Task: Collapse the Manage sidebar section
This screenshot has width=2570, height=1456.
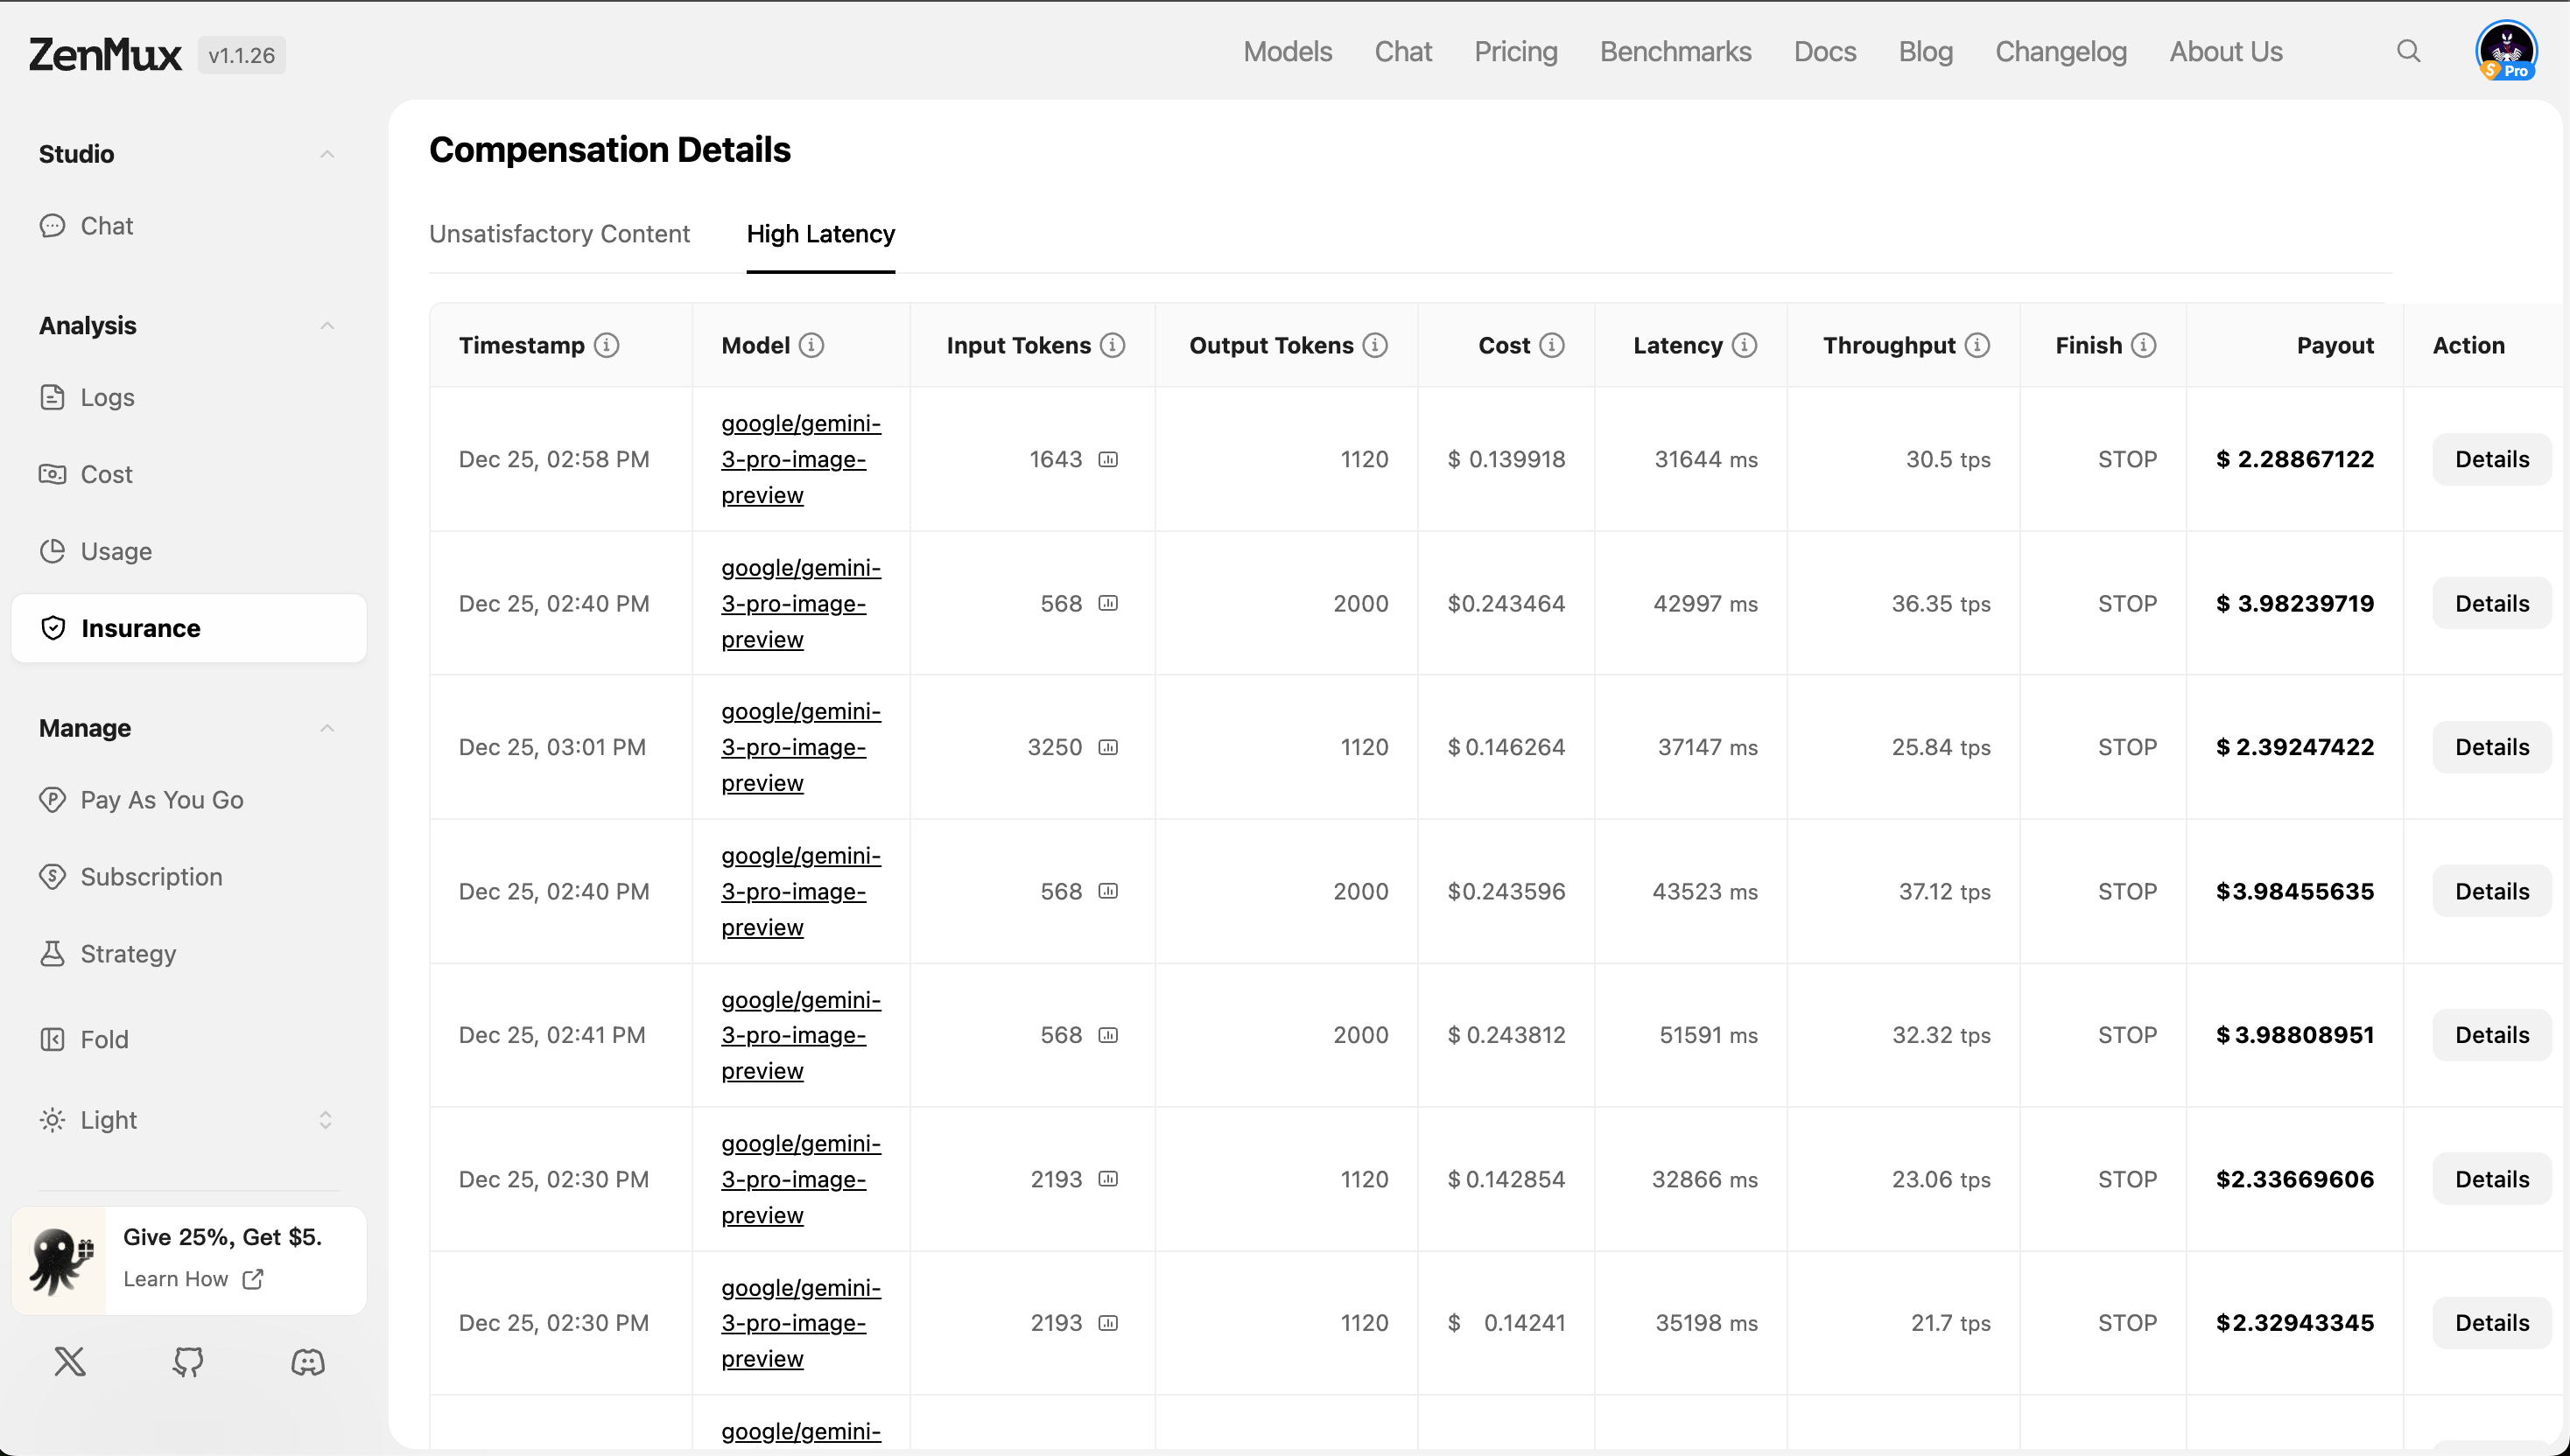Action: pyautogui.click(x=327, y=728)
